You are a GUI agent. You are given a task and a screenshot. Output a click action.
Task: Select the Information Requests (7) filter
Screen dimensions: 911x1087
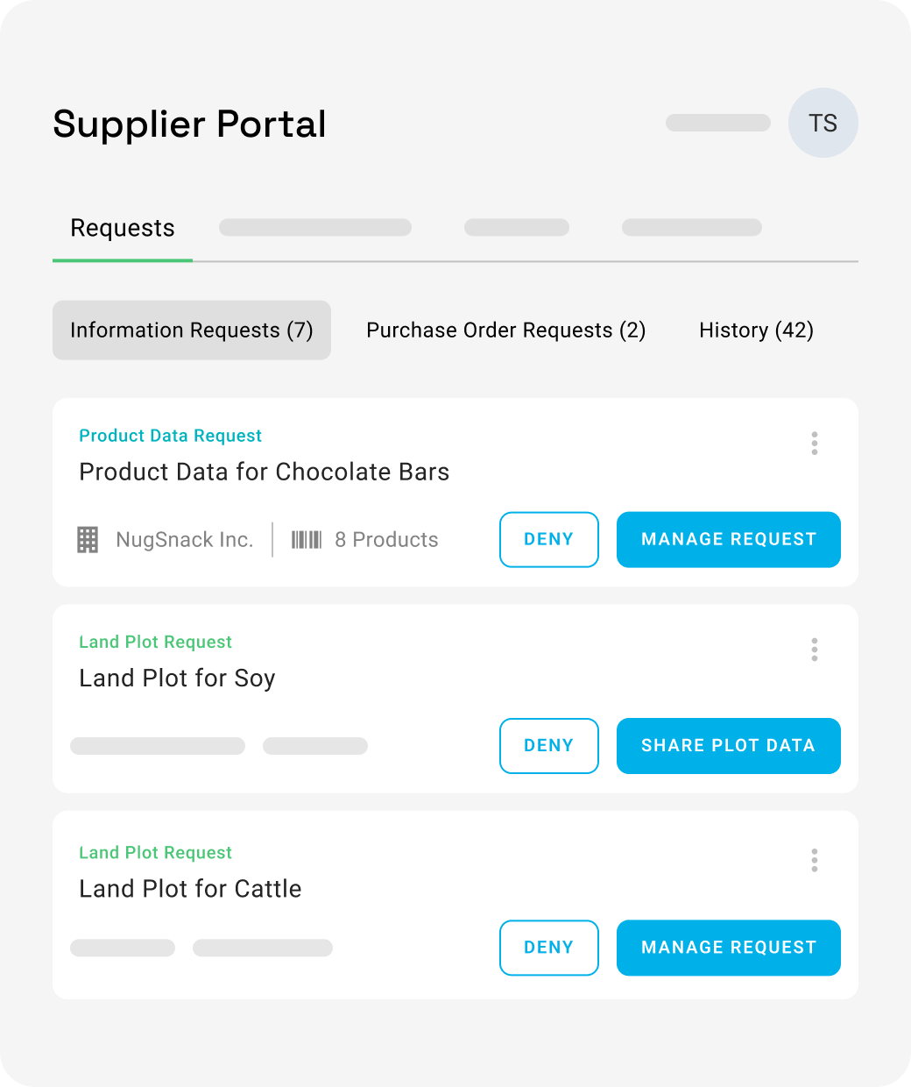tap(192, 330)
